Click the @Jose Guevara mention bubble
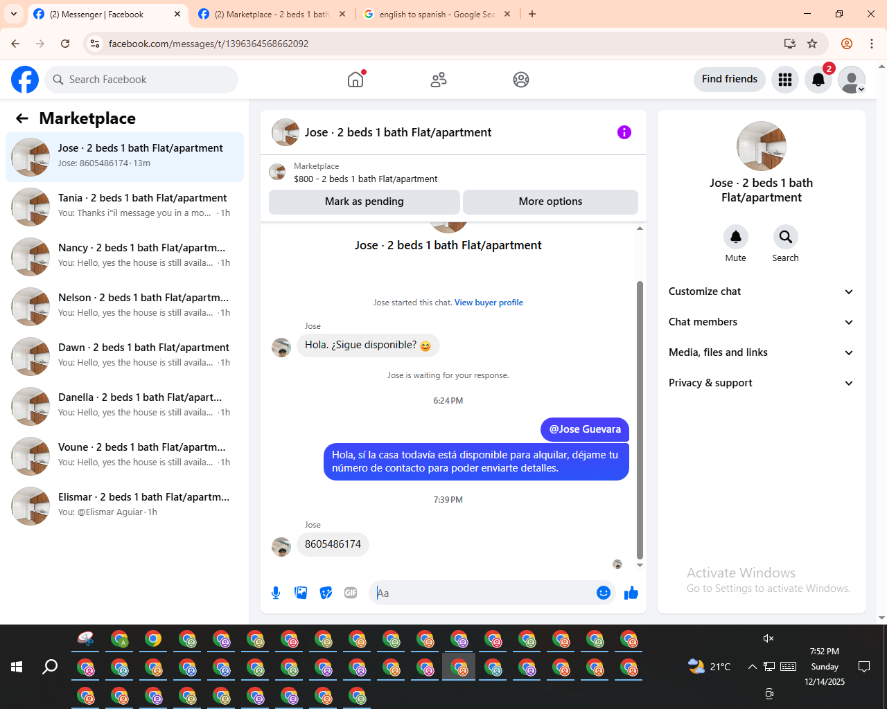Image resolution: width=887 pixels, height=709 pixels. click(x=585, y=429)
